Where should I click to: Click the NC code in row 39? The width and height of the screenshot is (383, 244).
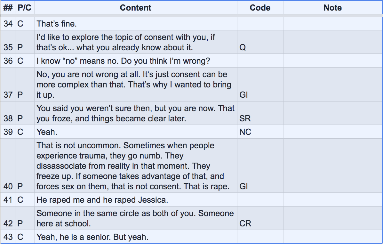(245, 132)
